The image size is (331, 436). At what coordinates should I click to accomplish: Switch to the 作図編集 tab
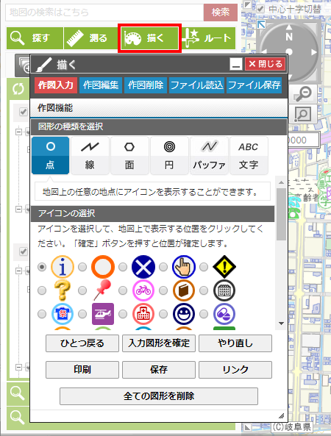(101, 85)
